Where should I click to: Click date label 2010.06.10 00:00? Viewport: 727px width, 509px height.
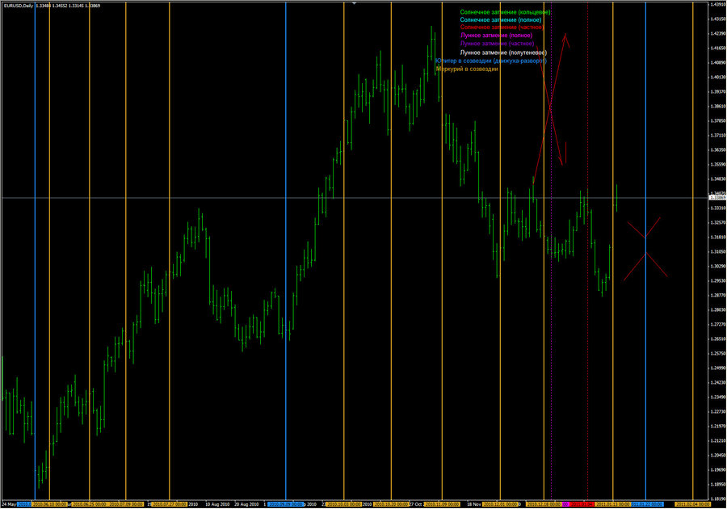[49, 504]
